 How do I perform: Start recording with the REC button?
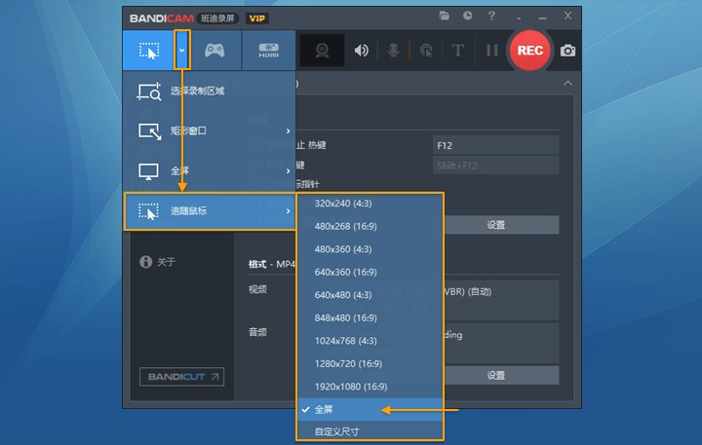(530, 50)
